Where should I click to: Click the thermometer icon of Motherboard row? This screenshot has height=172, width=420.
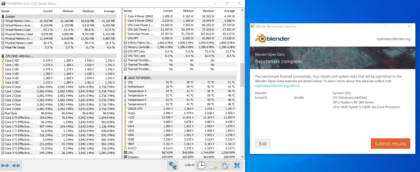pyautogui.click(x=125, y=87)
